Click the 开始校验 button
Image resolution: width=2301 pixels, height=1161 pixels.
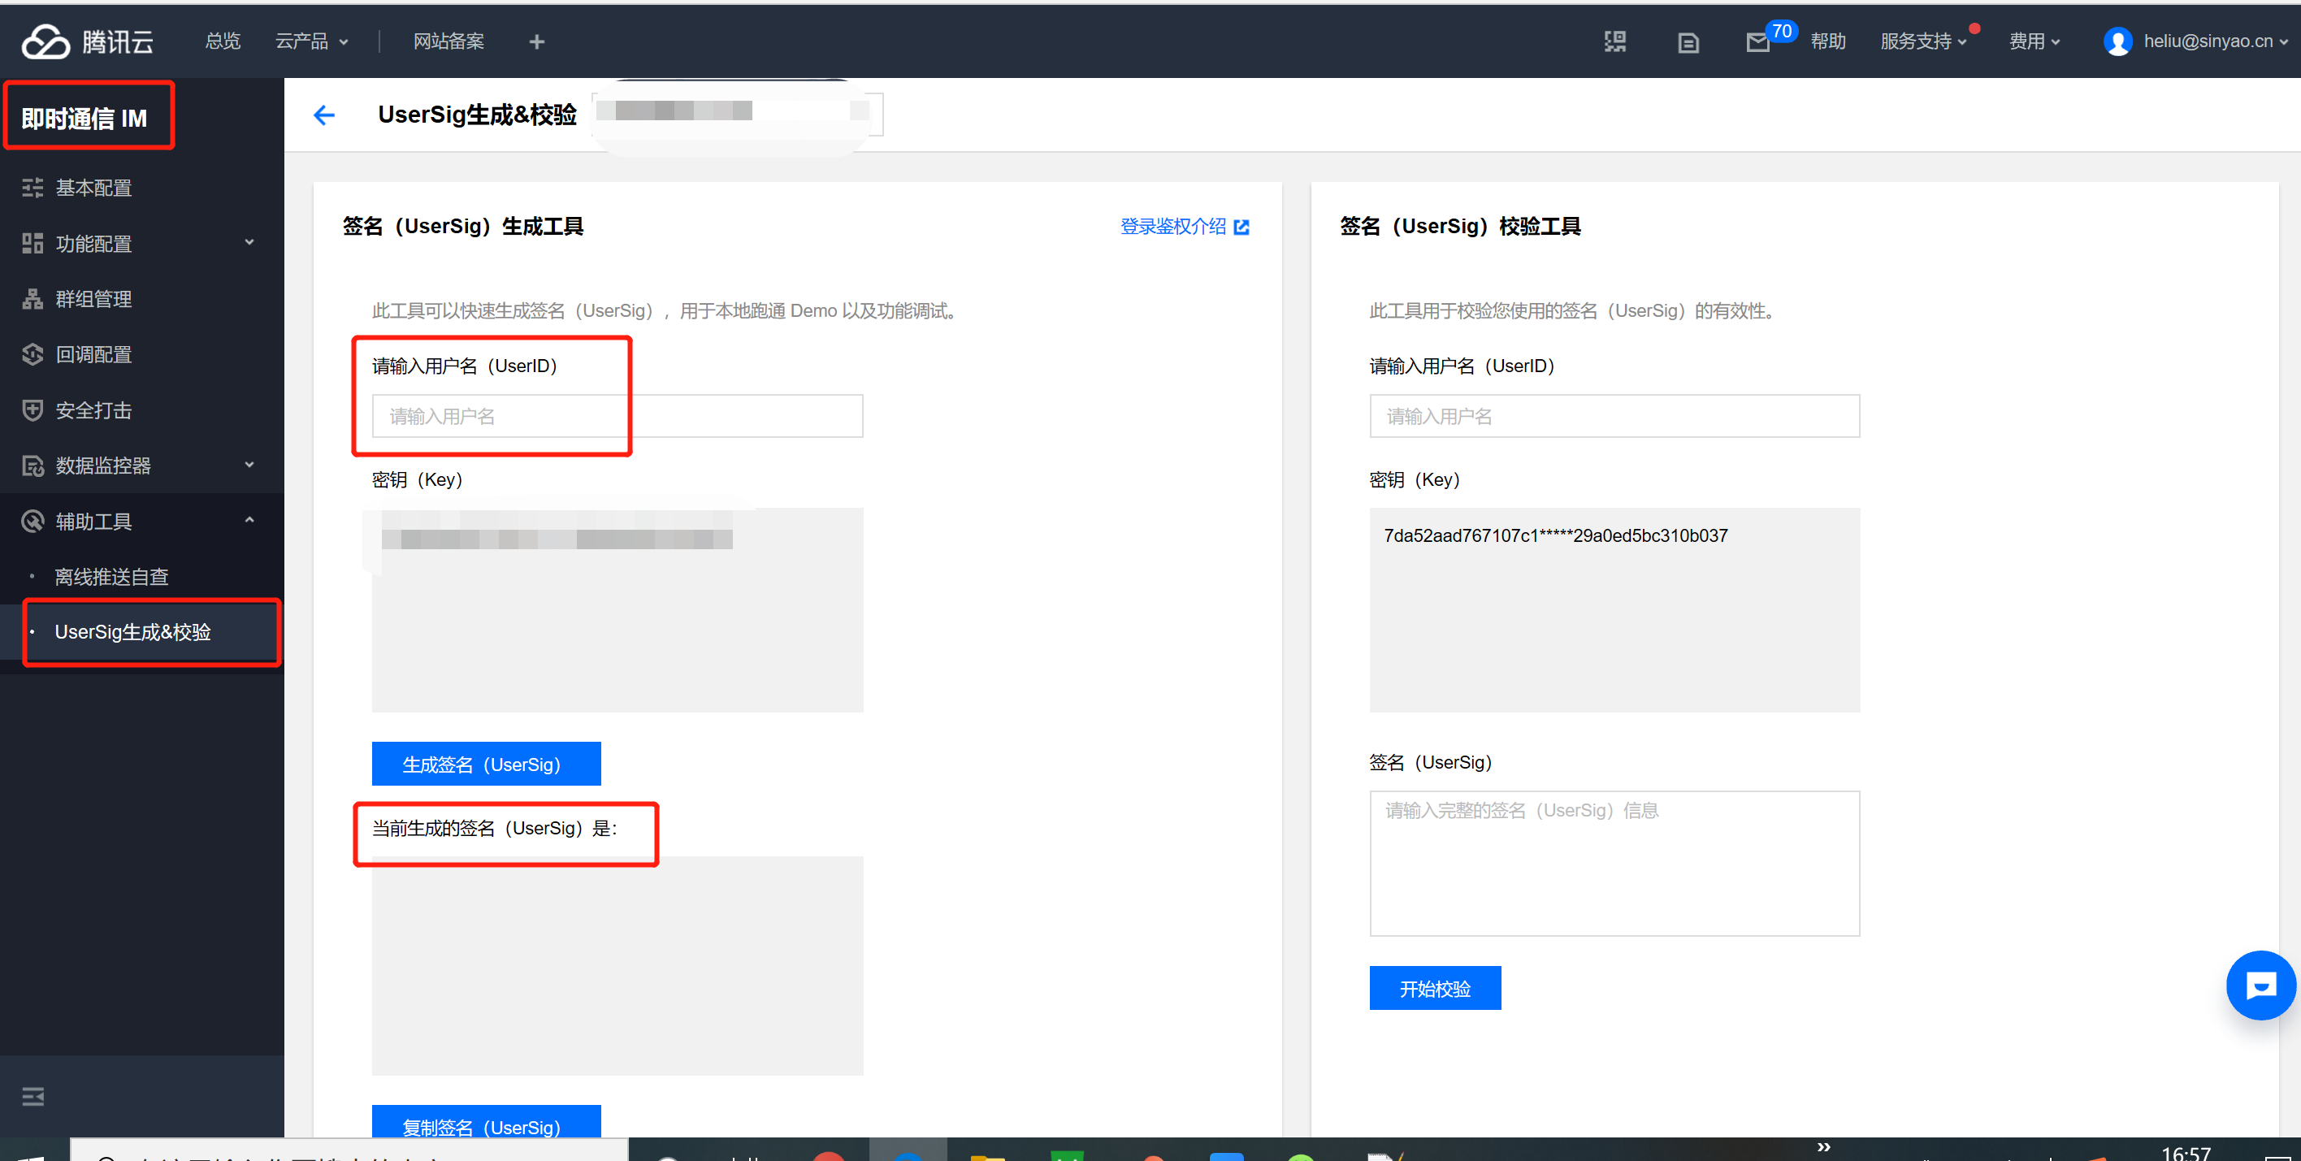point(1435,988)
